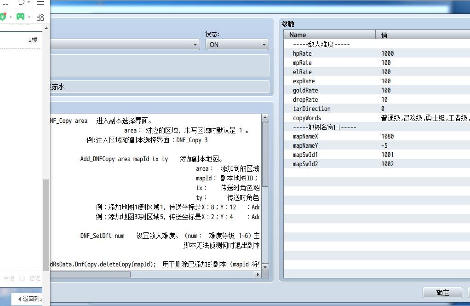Open the 状态 ON dropdown
This screenshot has height=306, width=470.
coord(237,45)
